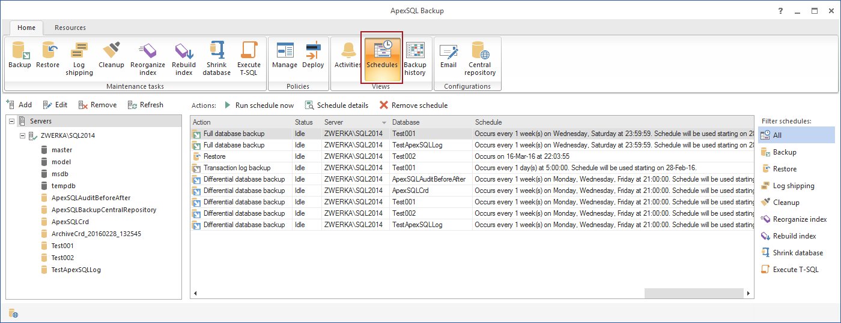
Task: Open Central repository configuration
Action: pos(480,58)
